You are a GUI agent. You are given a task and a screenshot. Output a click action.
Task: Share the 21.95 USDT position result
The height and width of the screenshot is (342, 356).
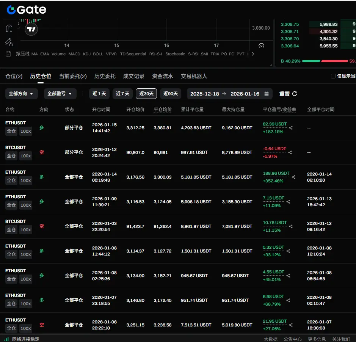click(x=291, y=325)
